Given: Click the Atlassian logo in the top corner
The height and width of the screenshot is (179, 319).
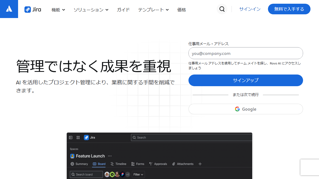Looking at the screenshot, I should coord(9,9).
